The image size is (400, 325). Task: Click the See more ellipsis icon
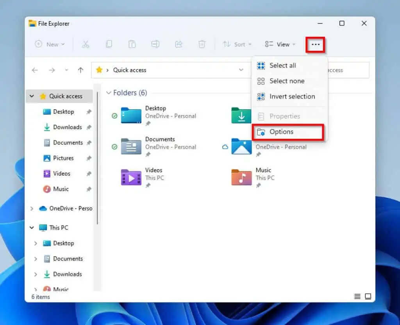pos(315,44)
